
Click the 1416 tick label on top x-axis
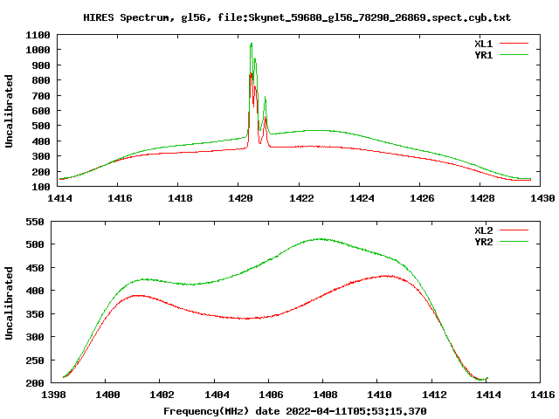click(x=120, y=198)
